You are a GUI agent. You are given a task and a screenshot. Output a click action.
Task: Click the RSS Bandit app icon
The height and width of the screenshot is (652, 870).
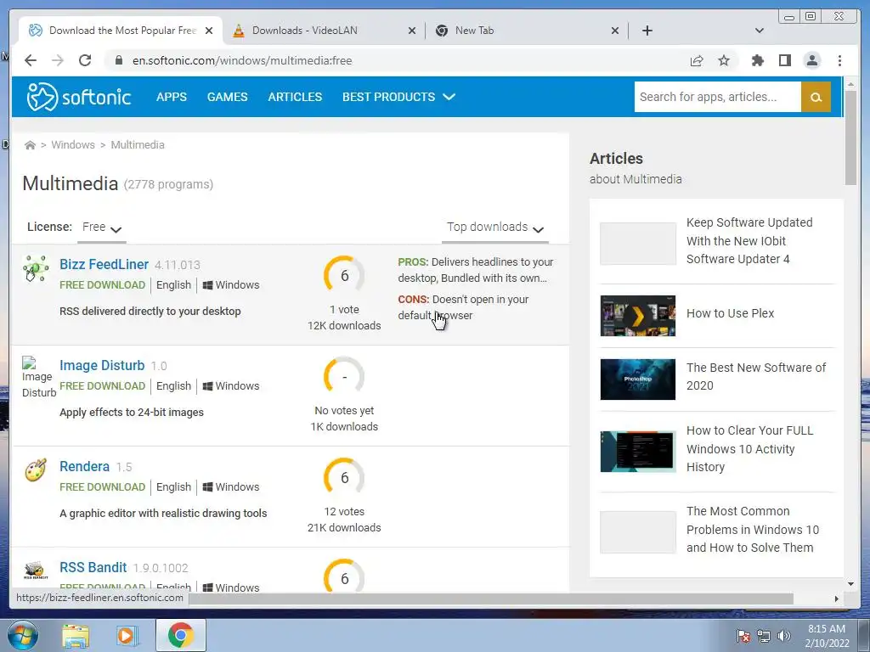[36, 570]
